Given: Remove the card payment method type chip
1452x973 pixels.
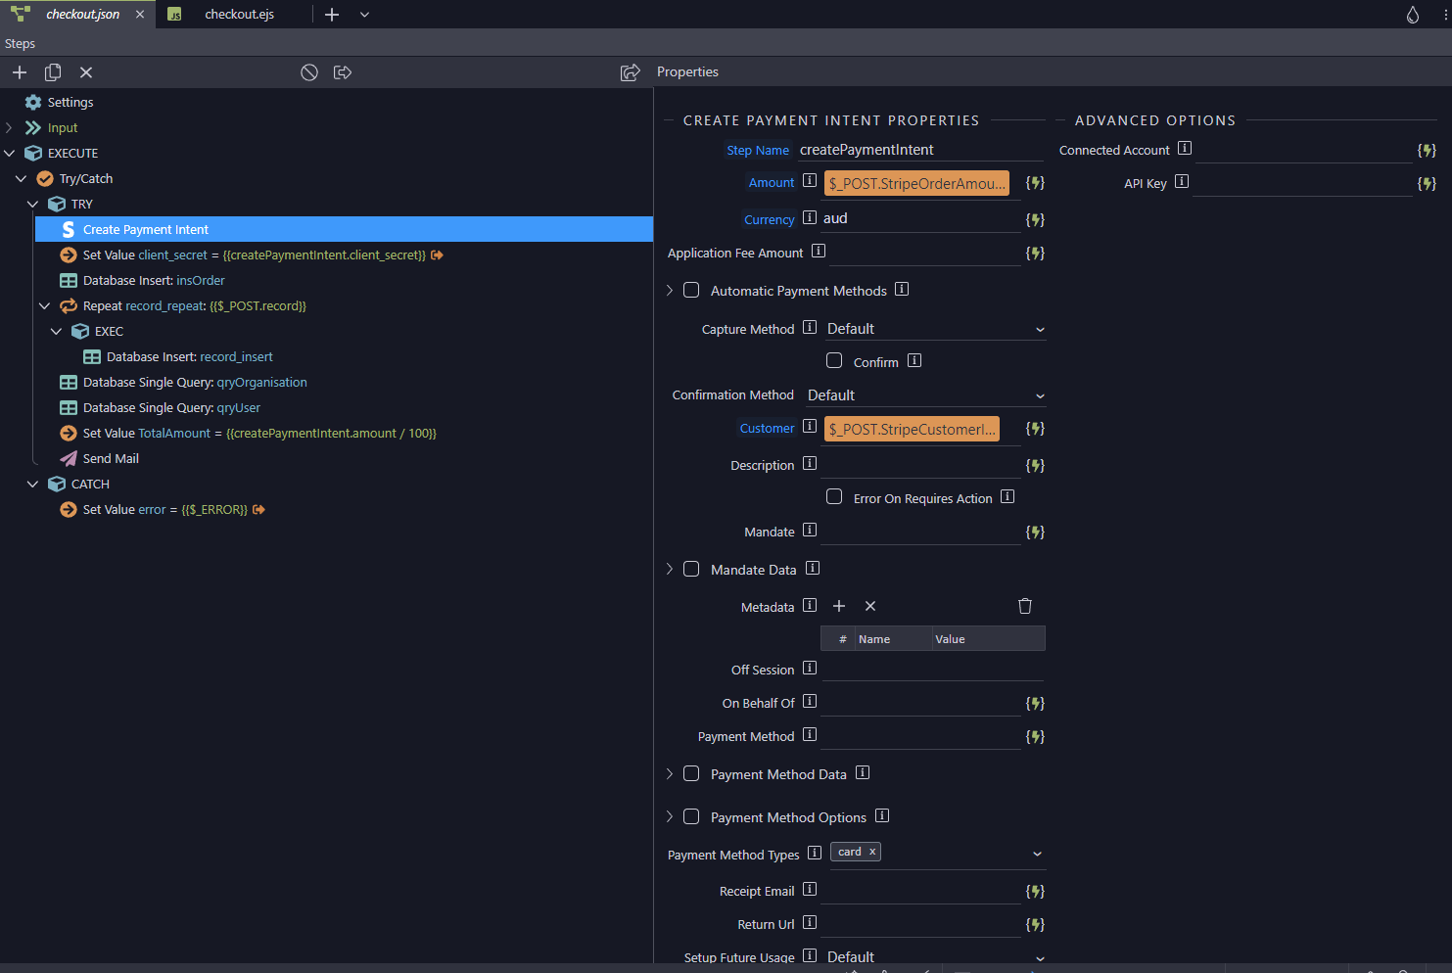Looking at the screenshot, I should [x=870, y=851].
